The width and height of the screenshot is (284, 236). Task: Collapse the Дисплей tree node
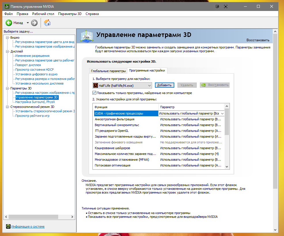coord(7,52)
